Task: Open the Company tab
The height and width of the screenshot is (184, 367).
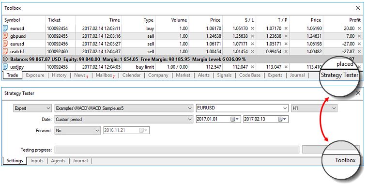Action: (x=158, y=75)
